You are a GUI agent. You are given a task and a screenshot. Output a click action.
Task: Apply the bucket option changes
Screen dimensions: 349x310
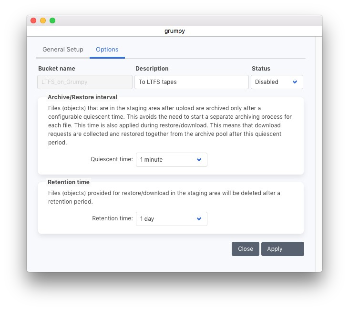[282, 249]
